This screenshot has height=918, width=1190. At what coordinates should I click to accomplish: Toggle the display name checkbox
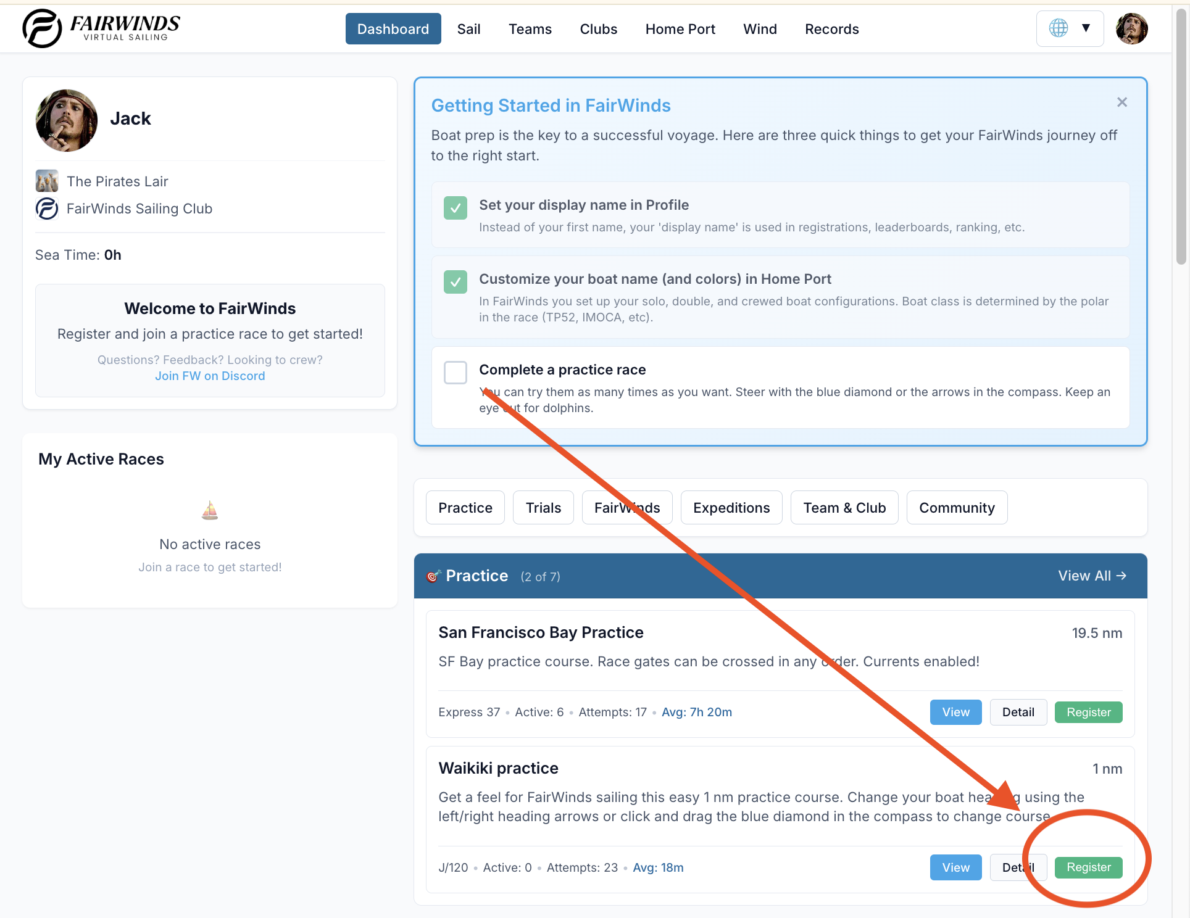click(456, 208)
